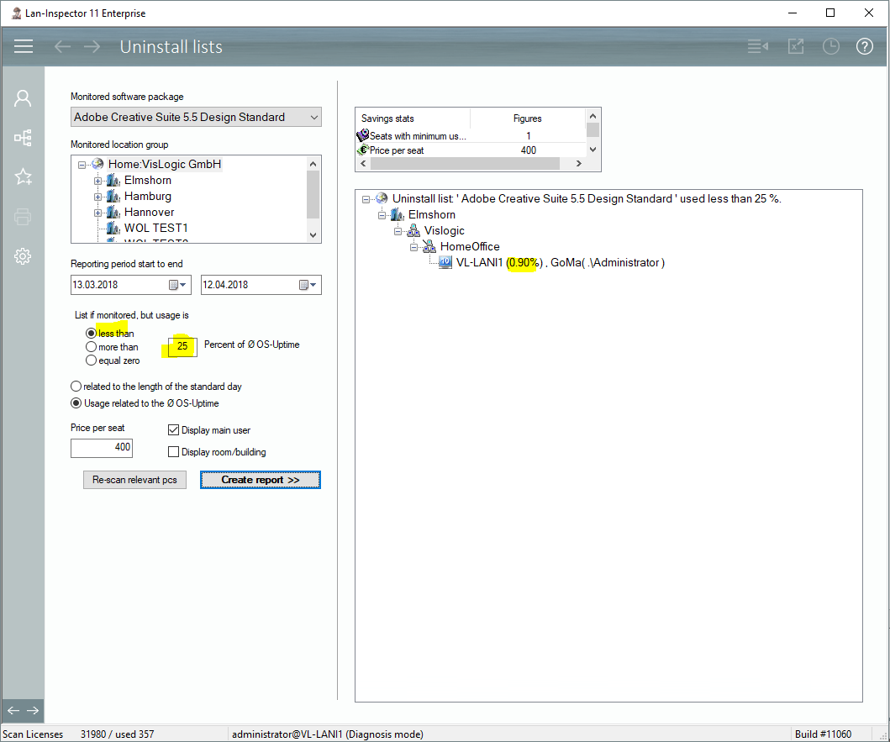
Task: Click the 'Create report >>' button
Action: pyautogui.click(x=260, y=480)
